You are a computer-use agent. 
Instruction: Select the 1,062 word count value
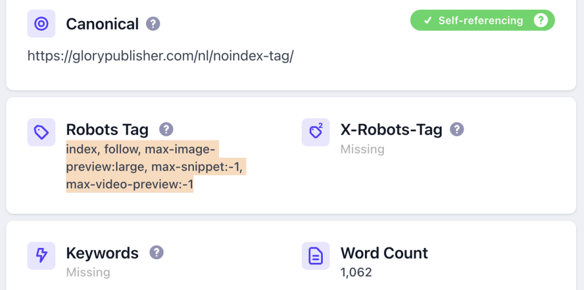pos(356,272)
